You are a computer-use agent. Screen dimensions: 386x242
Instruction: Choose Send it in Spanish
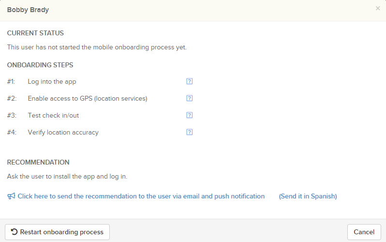[308, 196]
